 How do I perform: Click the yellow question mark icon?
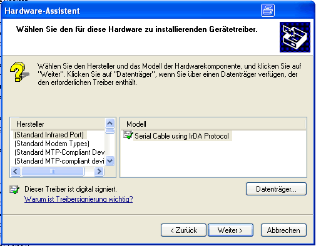coord(19,72)
